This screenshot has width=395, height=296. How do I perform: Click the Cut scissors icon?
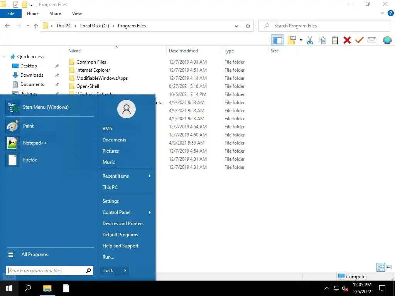pos(310,40)
